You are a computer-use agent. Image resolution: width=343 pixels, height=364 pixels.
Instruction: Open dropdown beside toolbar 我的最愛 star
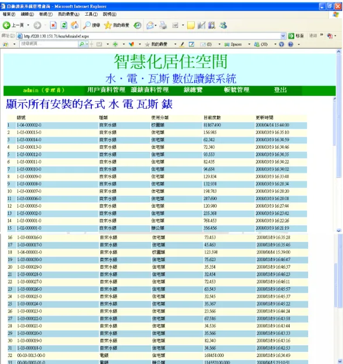click(175, 44)
